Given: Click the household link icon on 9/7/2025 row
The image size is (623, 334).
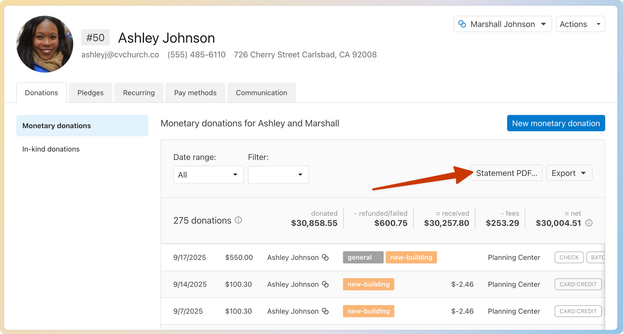Looking at the screenshot, I should (325, 311).
